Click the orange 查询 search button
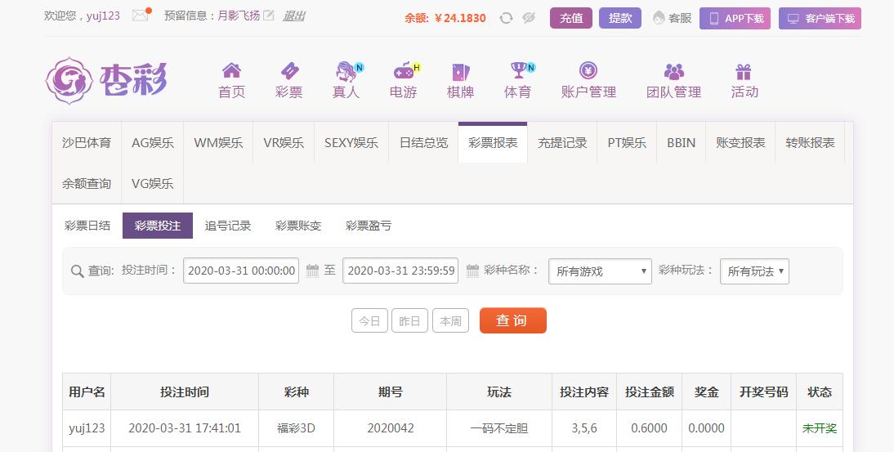The image size is (894, 452). [x=512, y=320]
